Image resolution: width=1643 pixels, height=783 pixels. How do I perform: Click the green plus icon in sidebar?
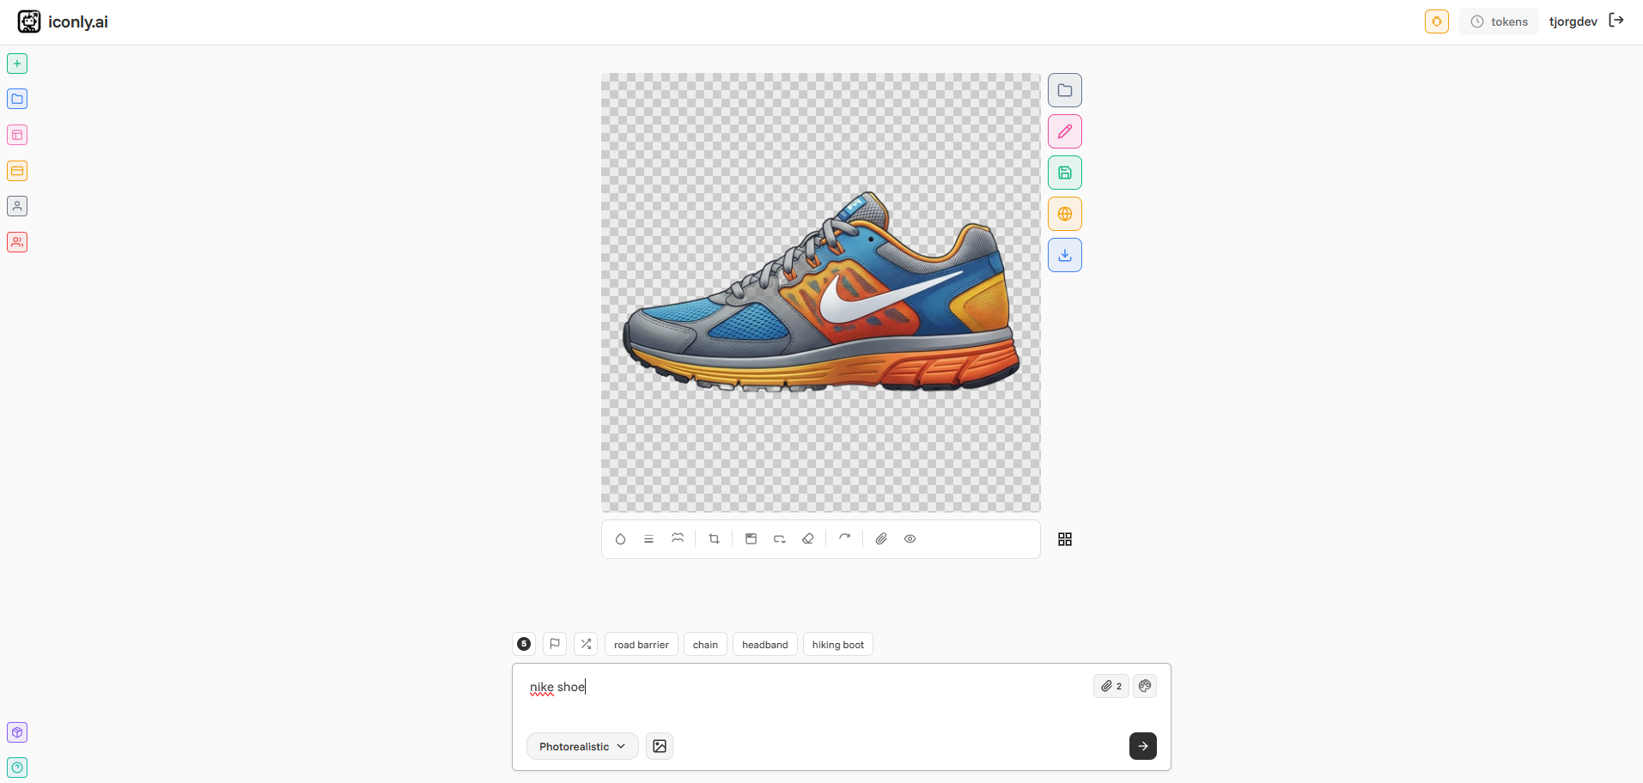[x=17, y=64]
